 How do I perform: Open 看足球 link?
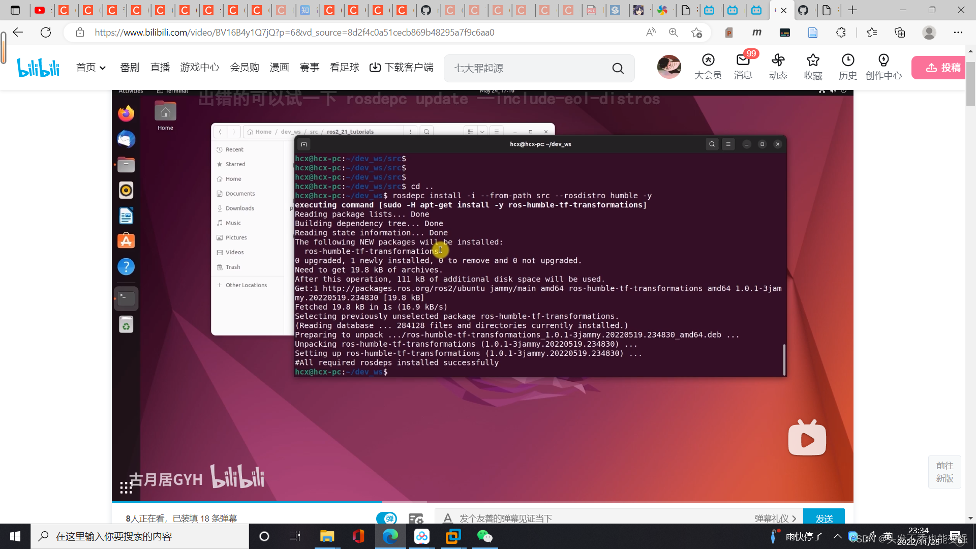coord(345,68)
